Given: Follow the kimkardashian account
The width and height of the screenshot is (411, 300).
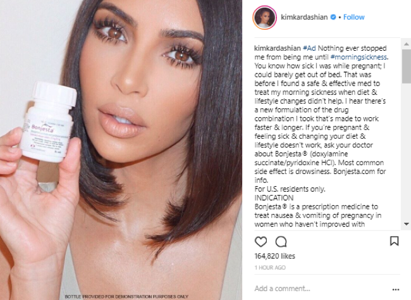Looking at the screenshot, I should click(x=354, y=17).
